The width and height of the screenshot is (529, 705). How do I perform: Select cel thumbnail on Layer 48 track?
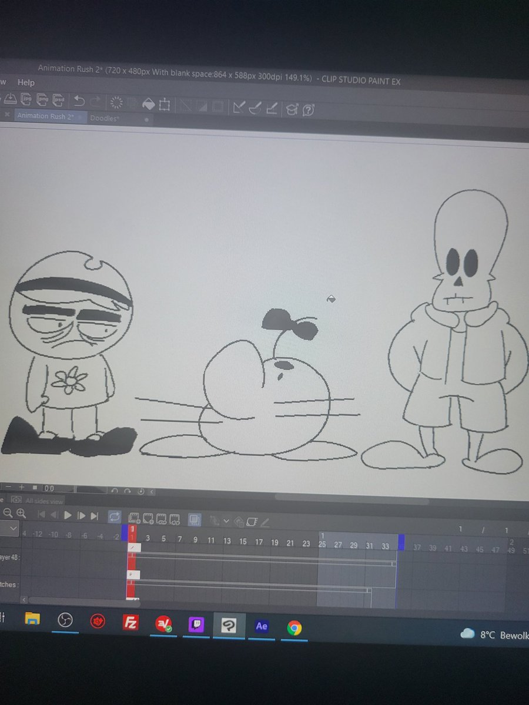pyautogui.click(x=134, y=548)
